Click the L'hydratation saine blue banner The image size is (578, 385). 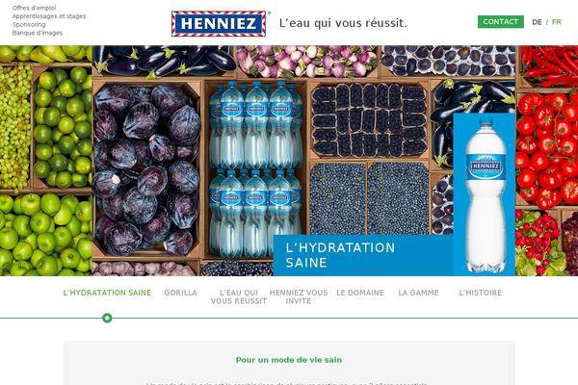pos(363,255)
